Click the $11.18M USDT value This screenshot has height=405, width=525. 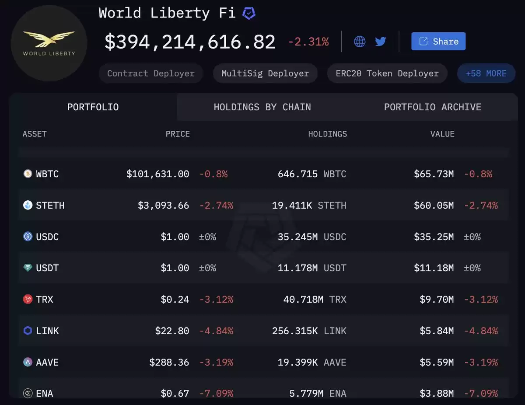tap(434, 268)
